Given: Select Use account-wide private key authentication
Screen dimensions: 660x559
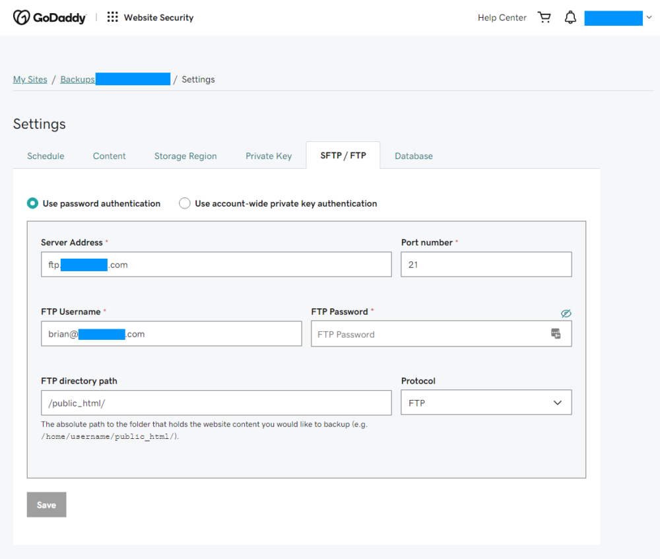Looking at the screenshot, I should (185, 203).
